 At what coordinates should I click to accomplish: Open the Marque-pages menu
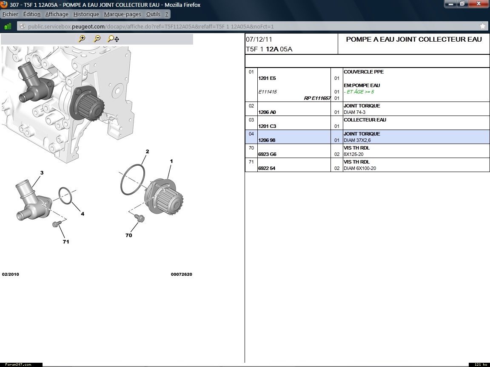pos(122,14)
